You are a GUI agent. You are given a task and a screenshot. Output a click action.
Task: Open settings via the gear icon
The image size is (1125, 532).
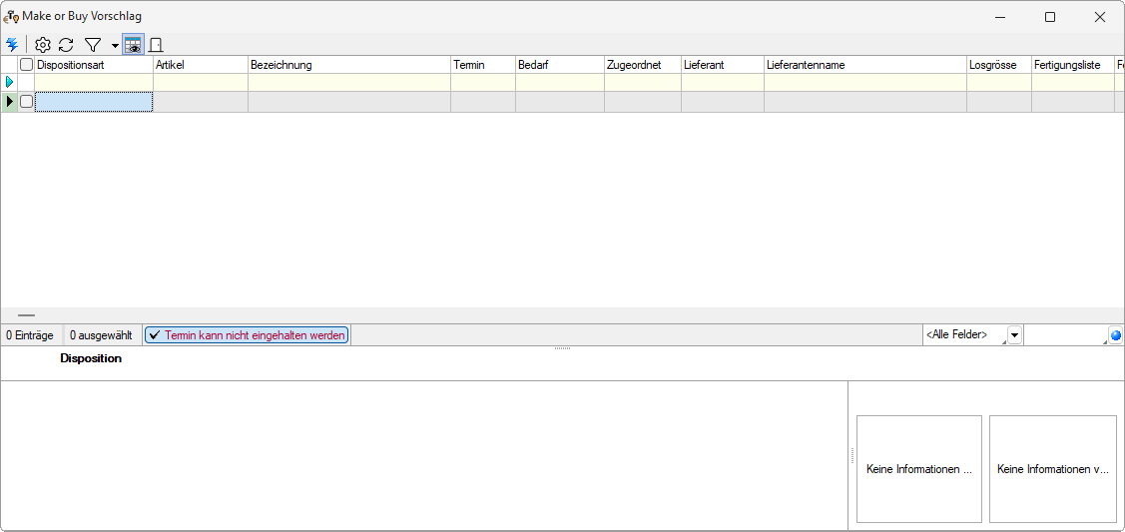[42, 45]
